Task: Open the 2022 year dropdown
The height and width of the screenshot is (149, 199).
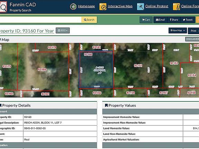Action: (63, 31)
